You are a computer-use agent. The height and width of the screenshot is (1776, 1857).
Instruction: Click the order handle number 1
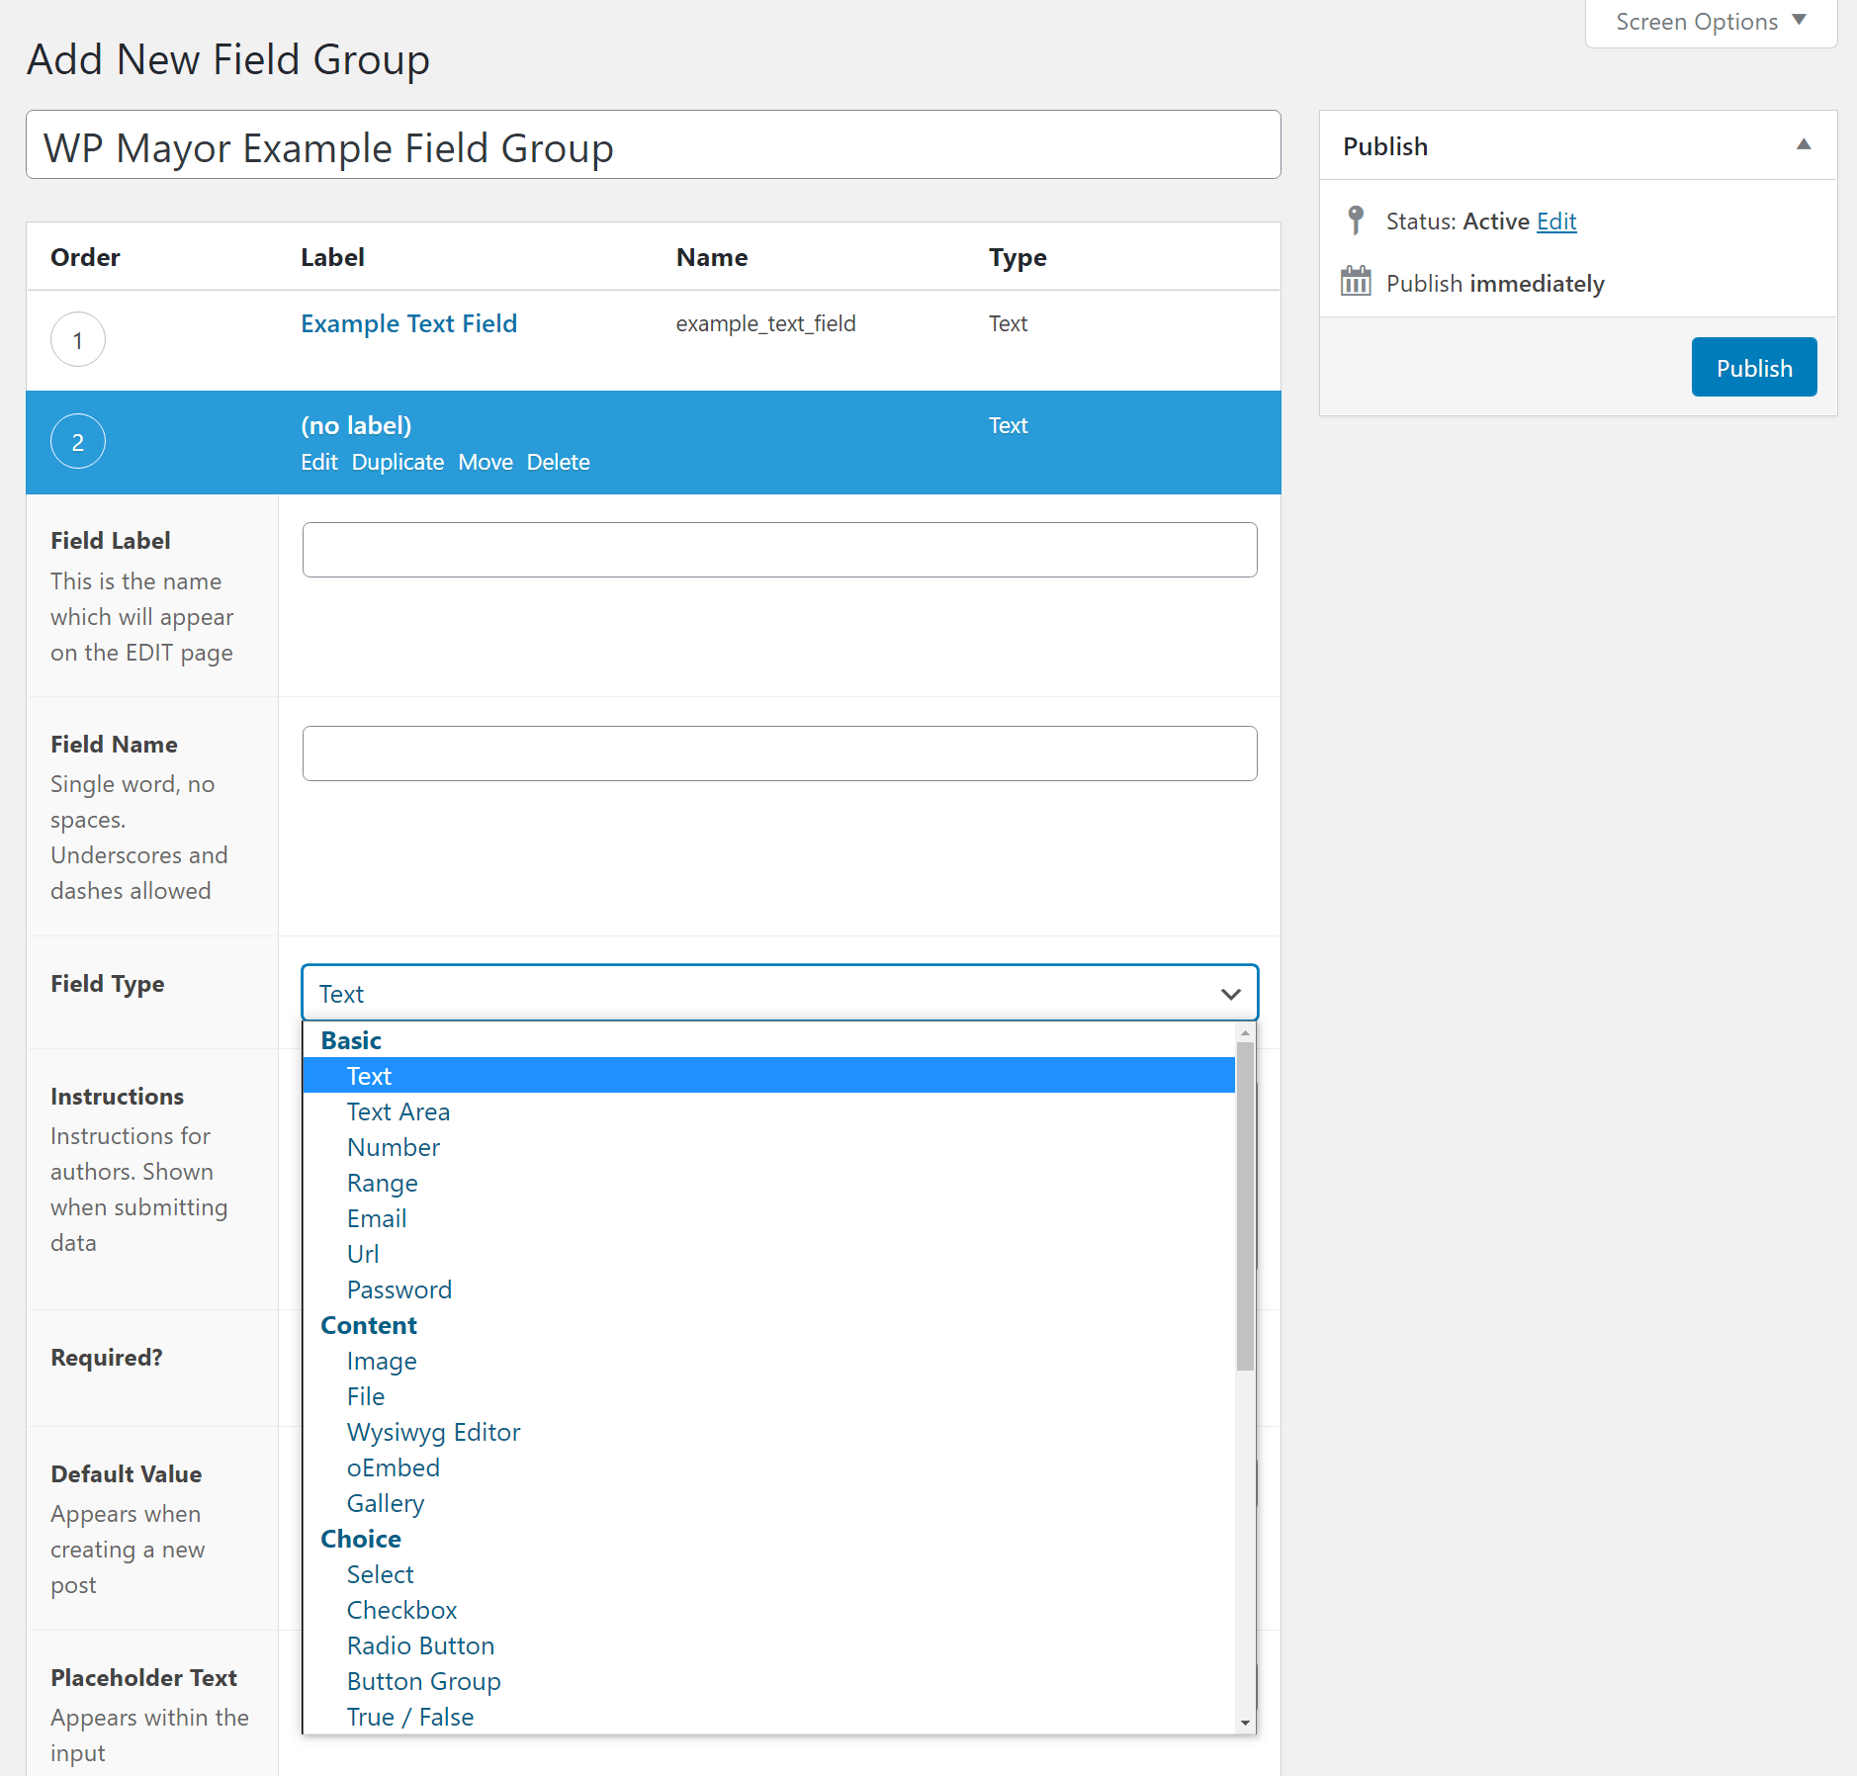click(78, 340)
